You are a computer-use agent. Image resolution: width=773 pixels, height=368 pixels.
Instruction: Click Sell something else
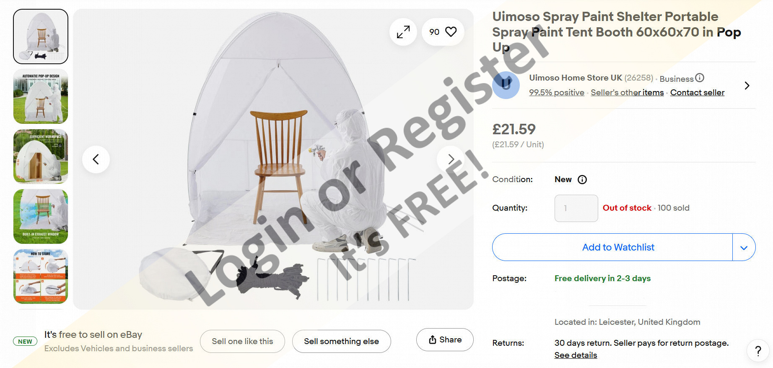(x=341, y=342)
